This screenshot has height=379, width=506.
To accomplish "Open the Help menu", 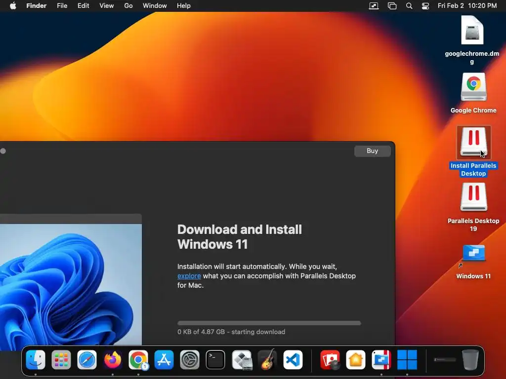I will tap(184, 6).
